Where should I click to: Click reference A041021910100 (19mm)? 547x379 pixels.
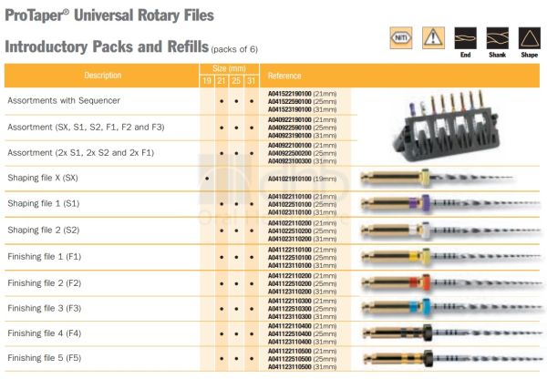(x=302, y=179)
